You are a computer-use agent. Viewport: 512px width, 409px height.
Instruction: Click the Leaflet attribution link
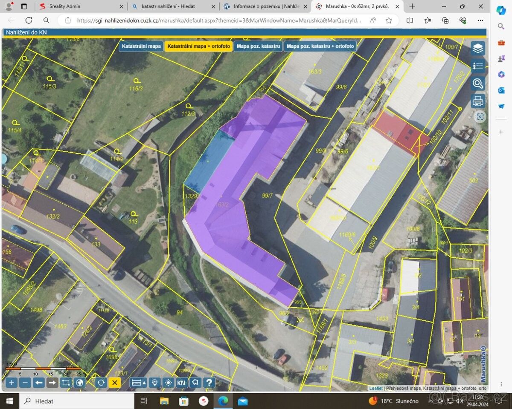pos(376,389)
